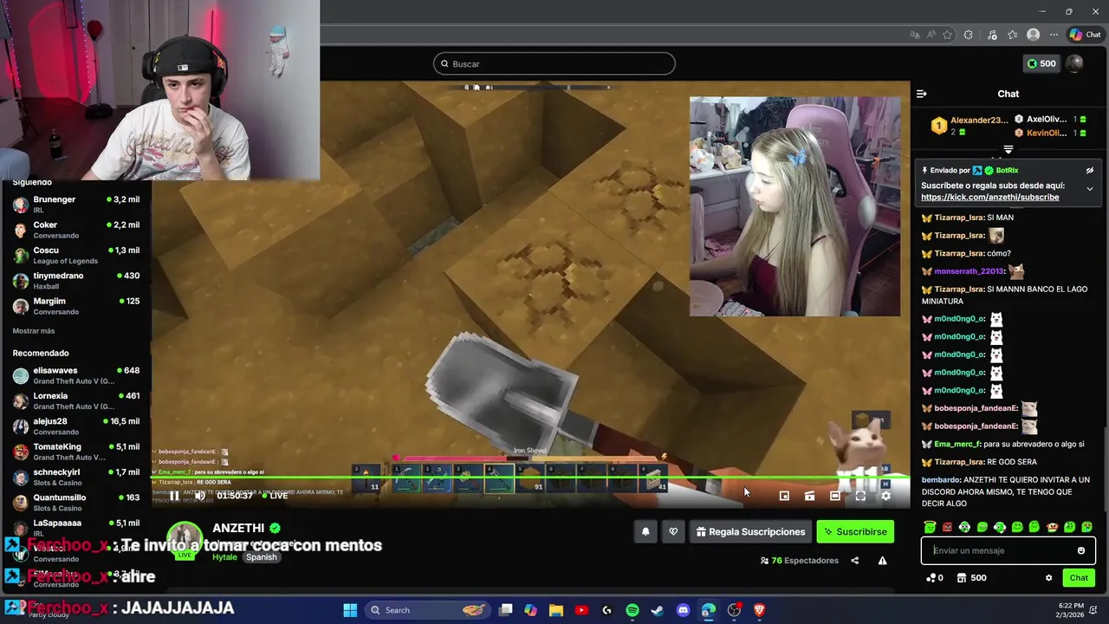
Task: Open elisawaves recommended channel
Action: (76, 375)
